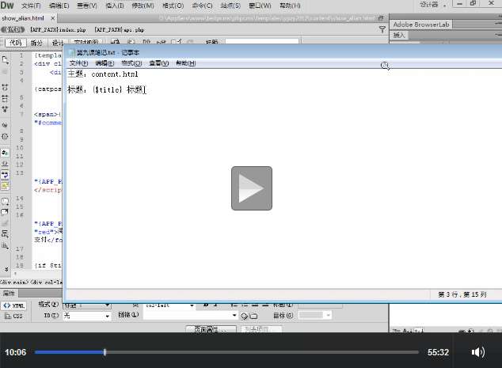Open the 文件(F) menu in Notepad

point(79,63)
